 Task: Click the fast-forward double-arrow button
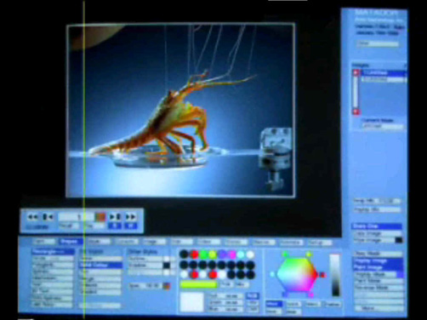click(x=130, y=217)
